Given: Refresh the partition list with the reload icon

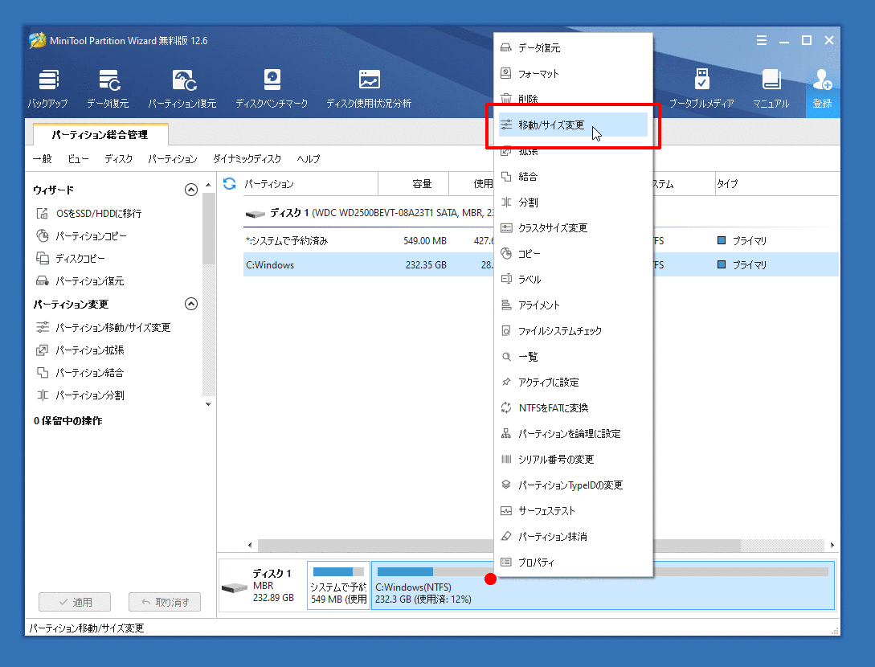Looking at the screenshot, I should point(229,183).
